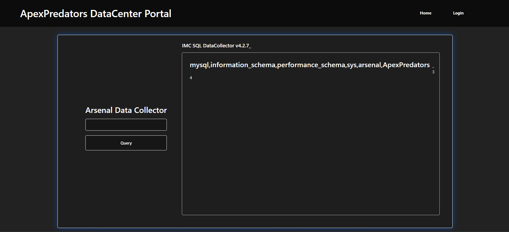509x232 pixels.
Task: Go to the Login page
Action: (458, 13)
